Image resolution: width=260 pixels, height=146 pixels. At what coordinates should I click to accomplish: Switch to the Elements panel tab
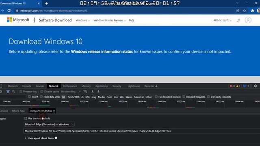13,86
